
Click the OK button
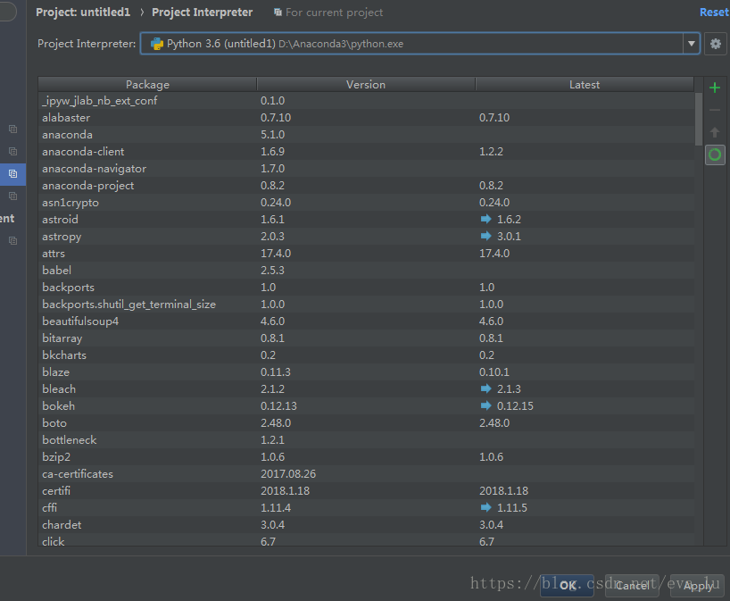(567, 586)
